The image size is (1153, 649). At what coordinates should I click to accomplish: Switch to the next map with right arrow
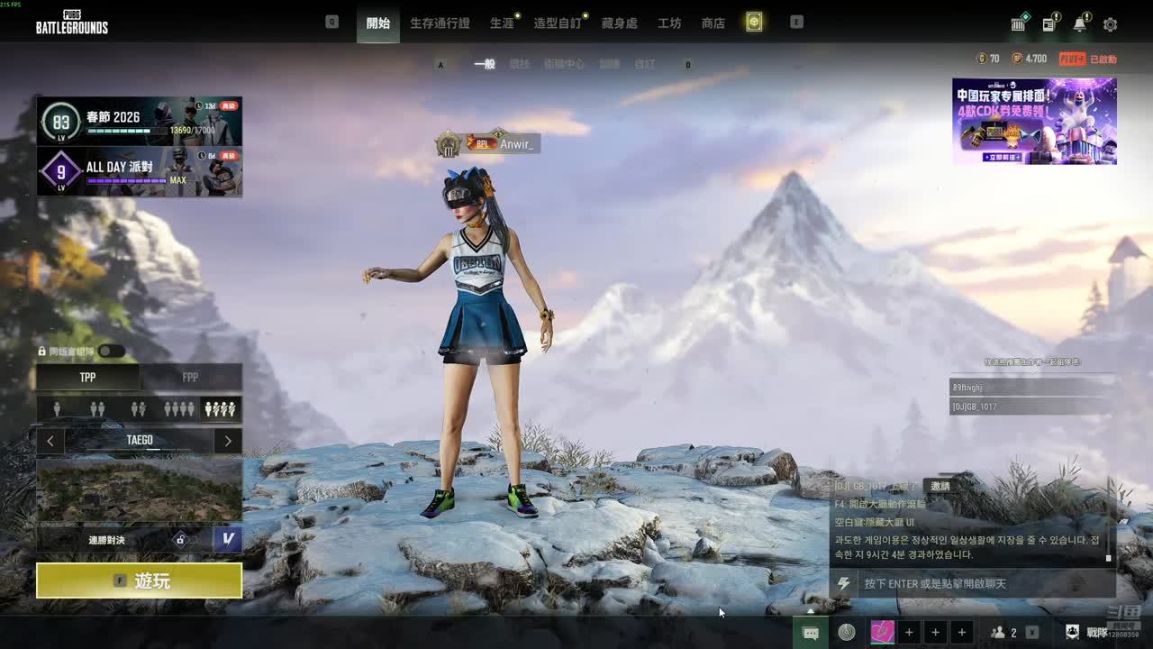tap(228, 441)
